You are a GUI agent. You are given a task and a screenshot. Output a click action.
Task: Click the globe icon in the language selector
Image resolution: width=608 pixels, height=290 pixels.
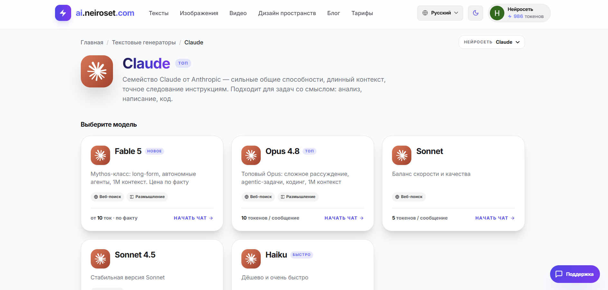point(425,13)
